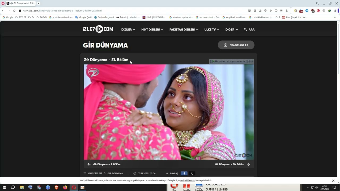Image resolution: width=340 pixels, height=191 pixels.
Task: Click the blue Shazam-style extension icon
Action: coord(307,11)
